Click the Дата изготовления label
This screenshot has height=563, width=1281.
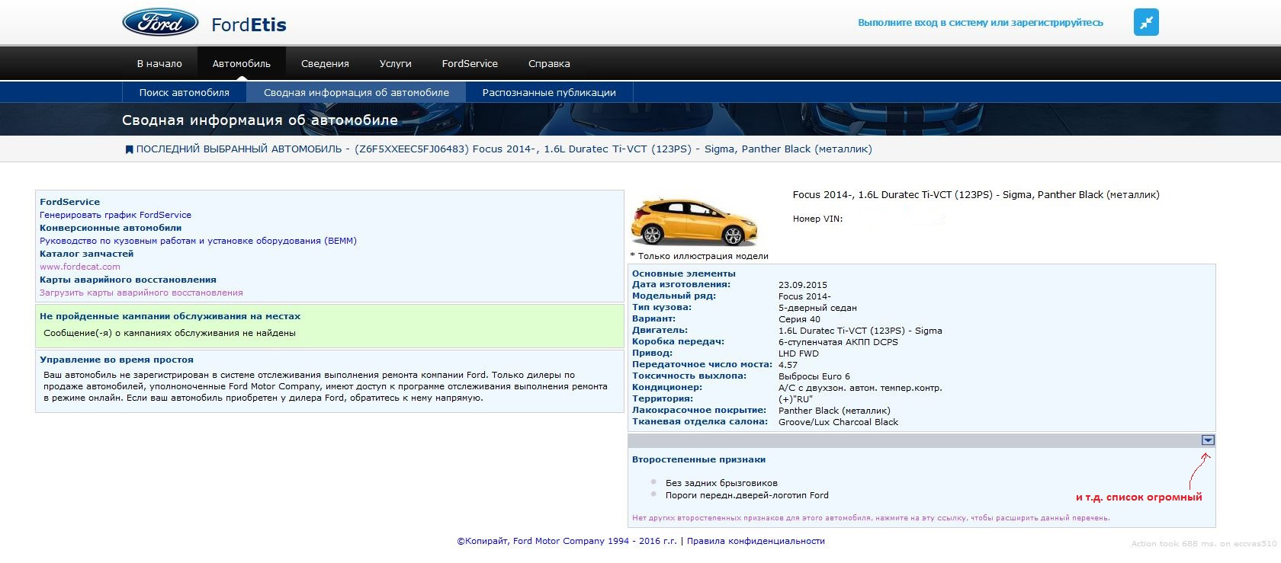click(x=681, y=285)
